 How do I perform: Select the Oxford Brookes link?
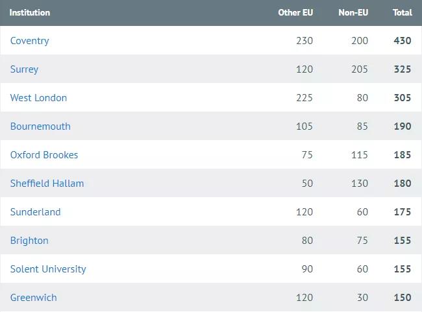pyautogui.click(x=44, y=155)
